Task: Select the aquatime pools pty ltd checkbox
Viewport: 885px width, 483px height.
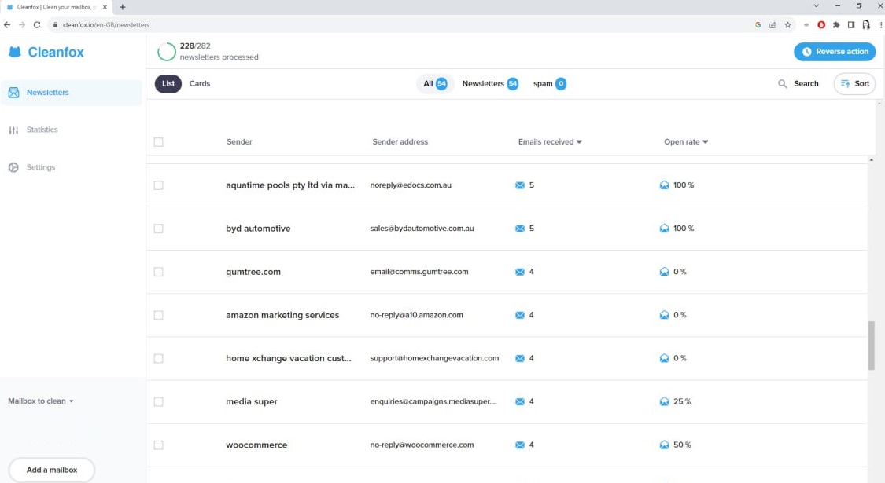Action: point(159,185)
